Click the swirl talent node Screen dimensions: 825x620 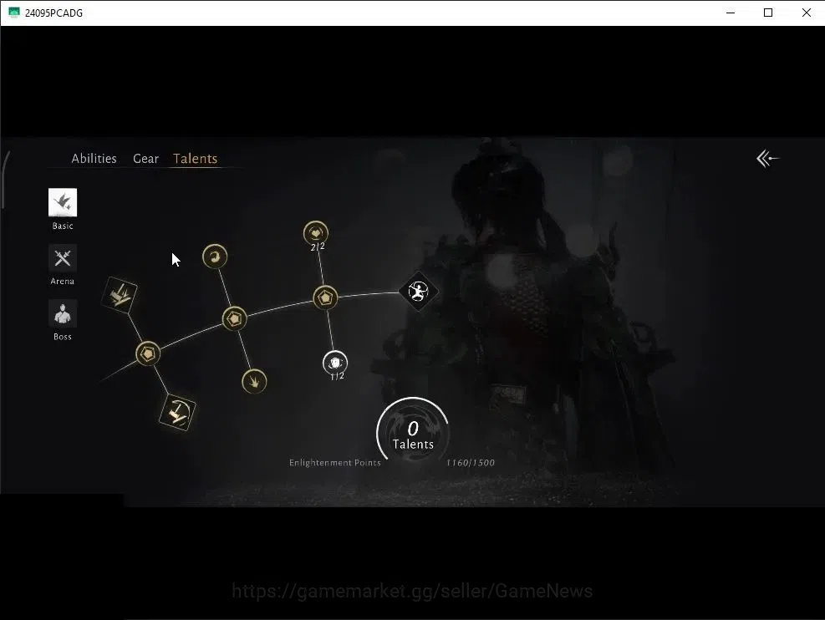(x=215, y=257)
